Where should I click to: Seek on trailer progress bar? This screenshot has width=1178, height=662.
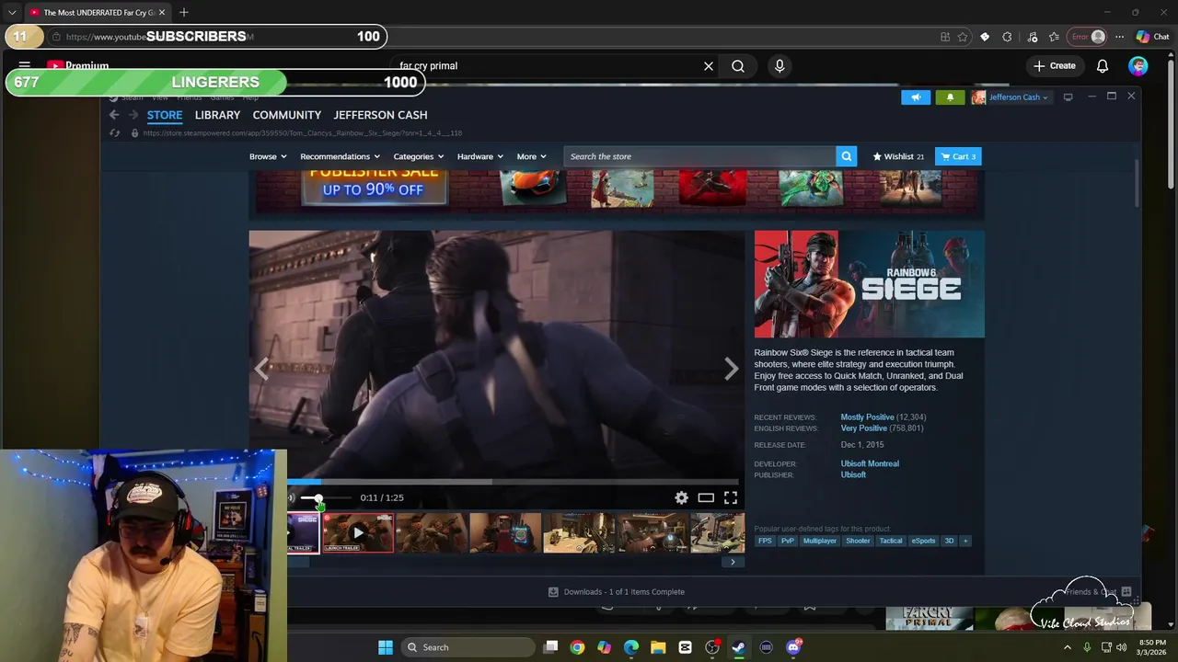pyautogui.click(x=513, y=481)
